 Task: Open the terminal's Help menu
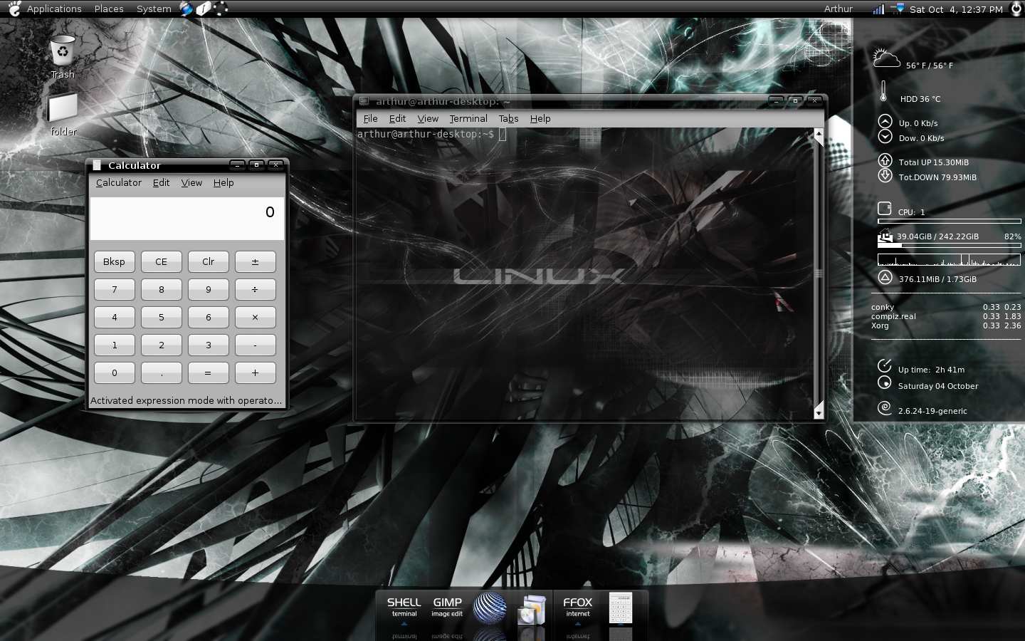click(x=540, y=118)
